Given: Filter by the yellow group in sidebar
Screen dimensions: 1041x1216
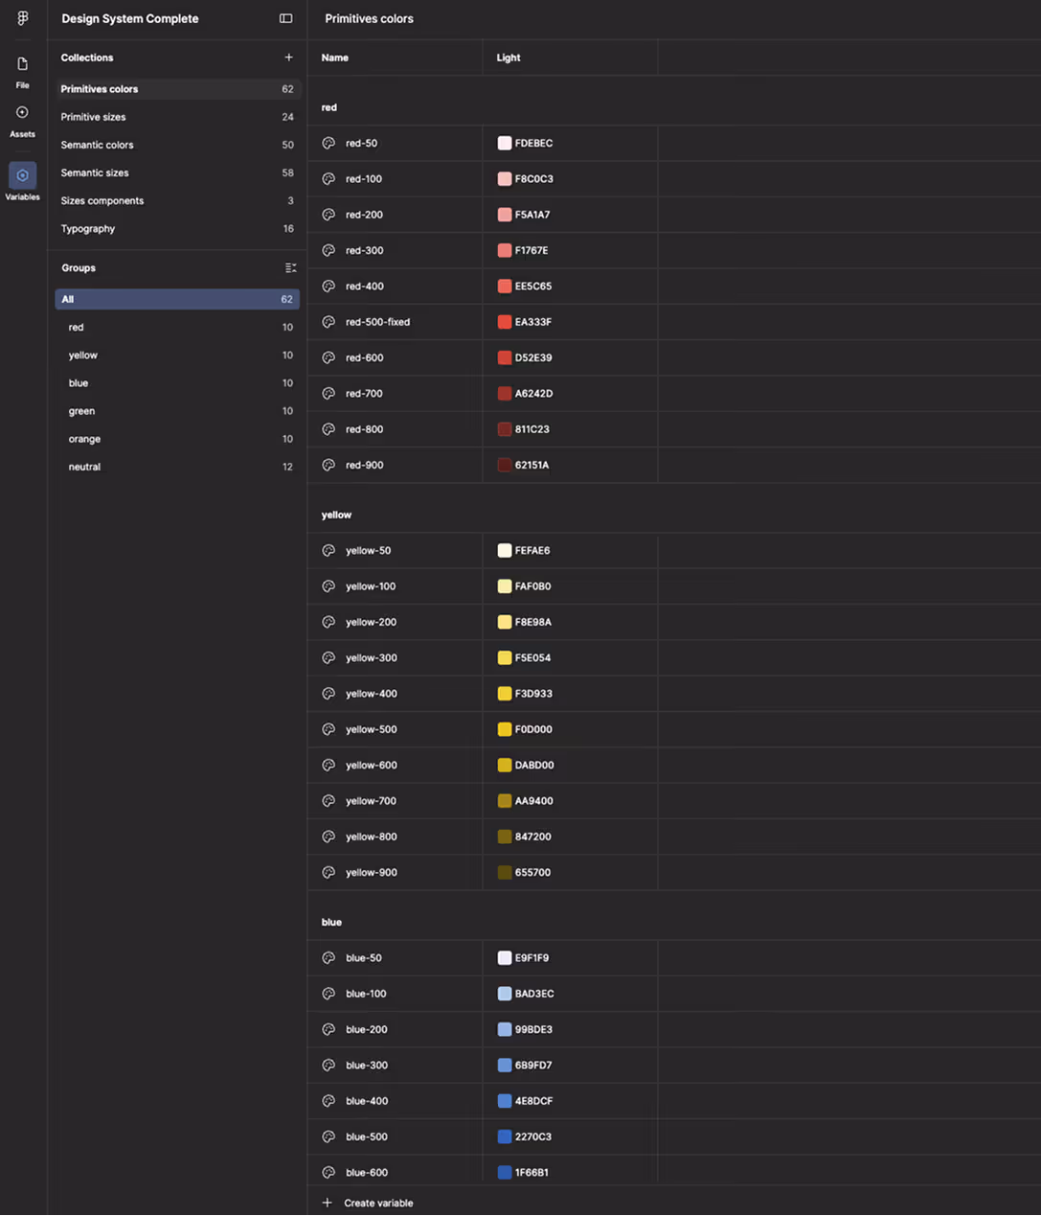Looking at the screenshot, I should point(177,356).
